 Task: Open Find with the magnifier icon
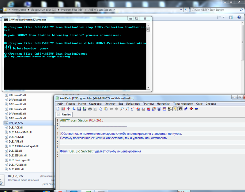coord(122,109)
